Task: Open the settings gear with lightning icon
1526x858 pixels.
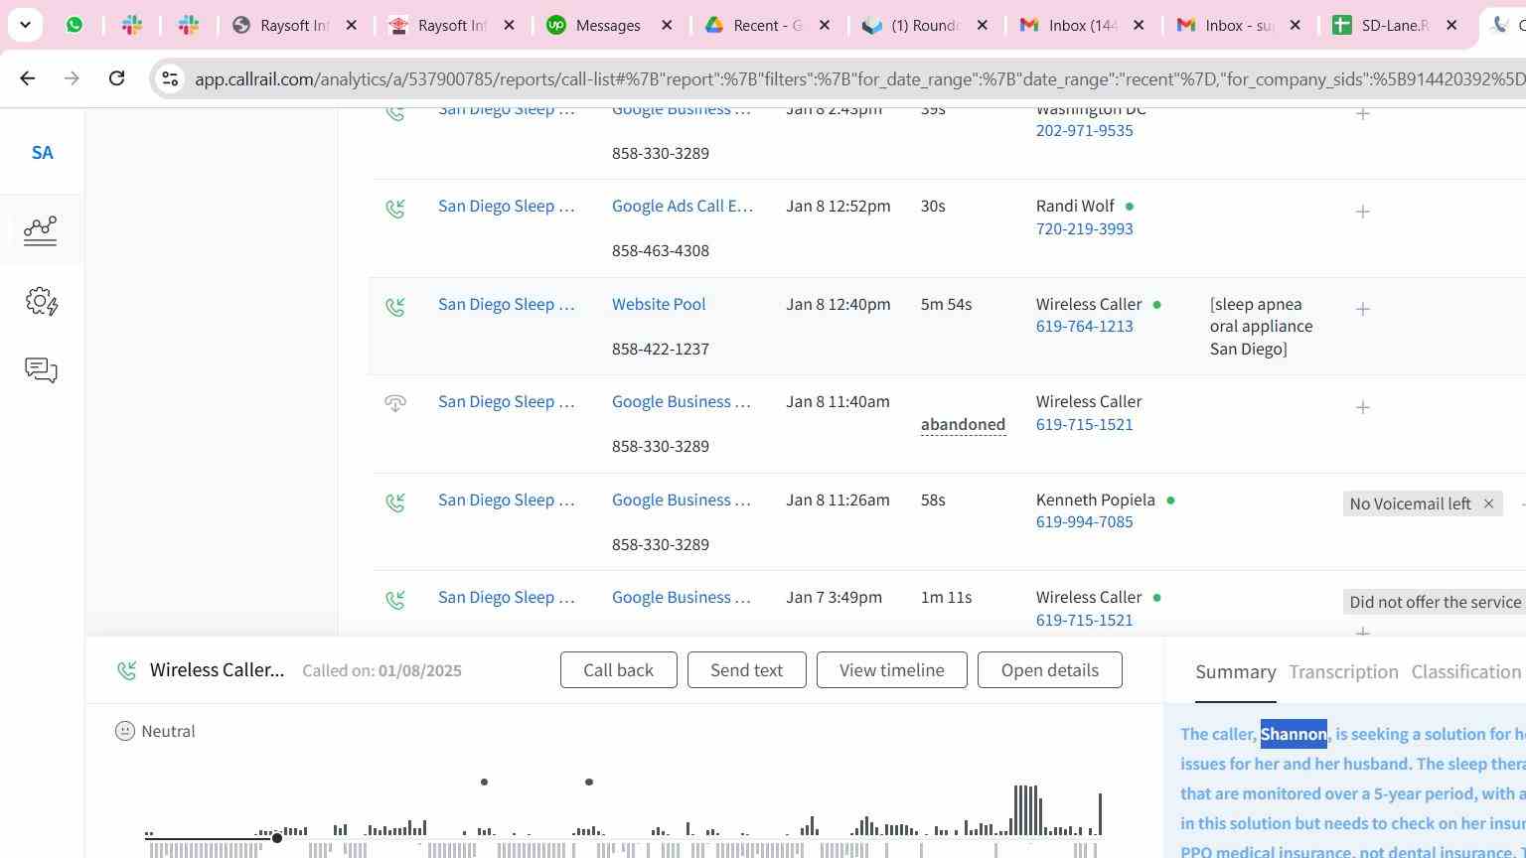Action: pos(41,302)
